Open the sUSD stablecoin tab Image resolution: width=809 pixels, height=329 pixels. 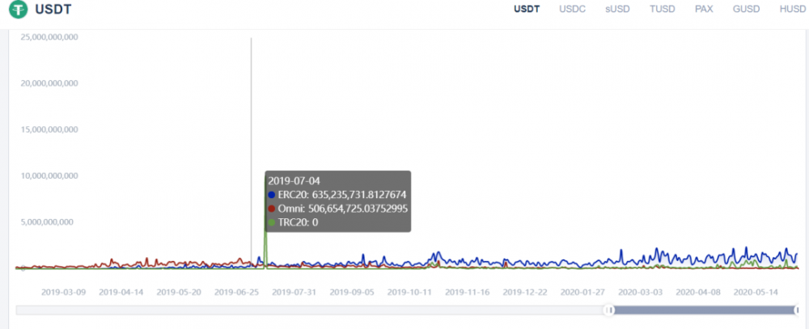[619, 9]
